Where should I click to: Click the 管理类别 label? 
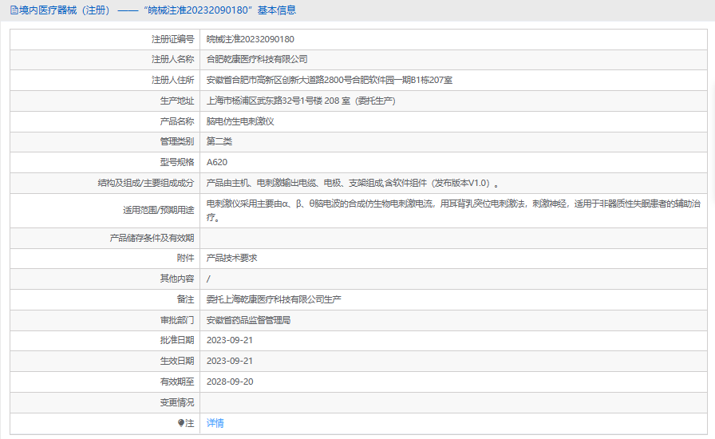177,141
